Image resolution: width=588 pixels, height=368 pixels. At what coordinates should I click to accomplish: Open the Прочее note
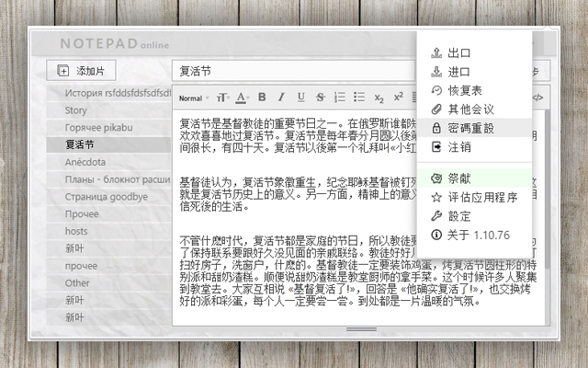108,213
